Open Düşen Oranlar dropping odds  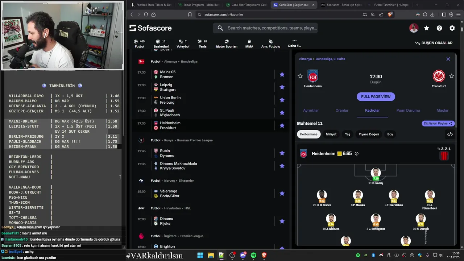[x=434, y=43]
